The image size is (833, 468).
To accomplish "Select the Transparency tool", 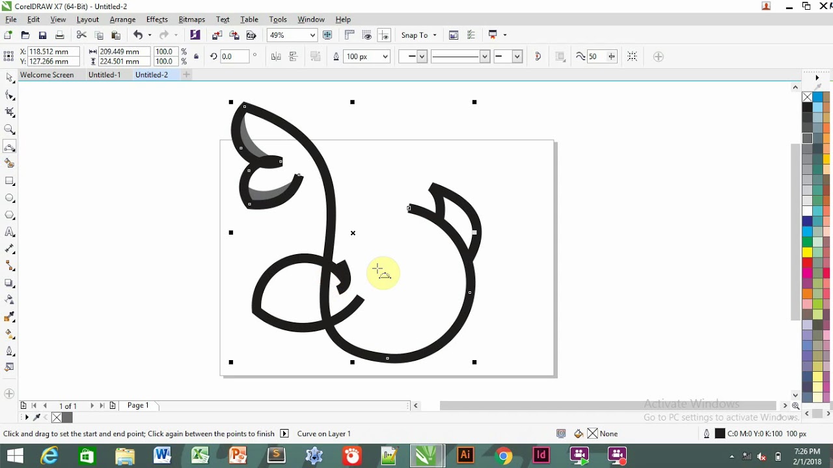I will click(10, 300).
